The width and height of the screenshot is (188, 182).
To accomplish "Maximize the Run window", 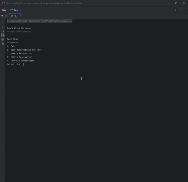I will (x=176, y=3).
